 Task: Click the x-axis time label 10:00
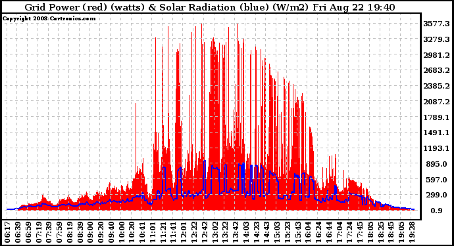click(122, 232)
